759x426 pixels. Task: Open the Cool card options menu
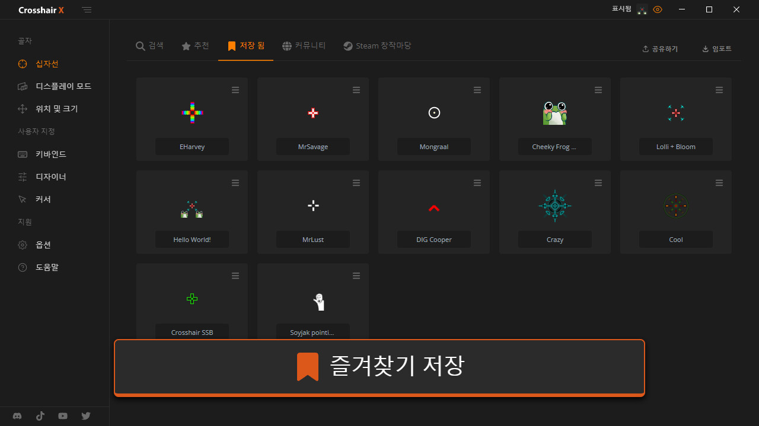click(719, 183)
